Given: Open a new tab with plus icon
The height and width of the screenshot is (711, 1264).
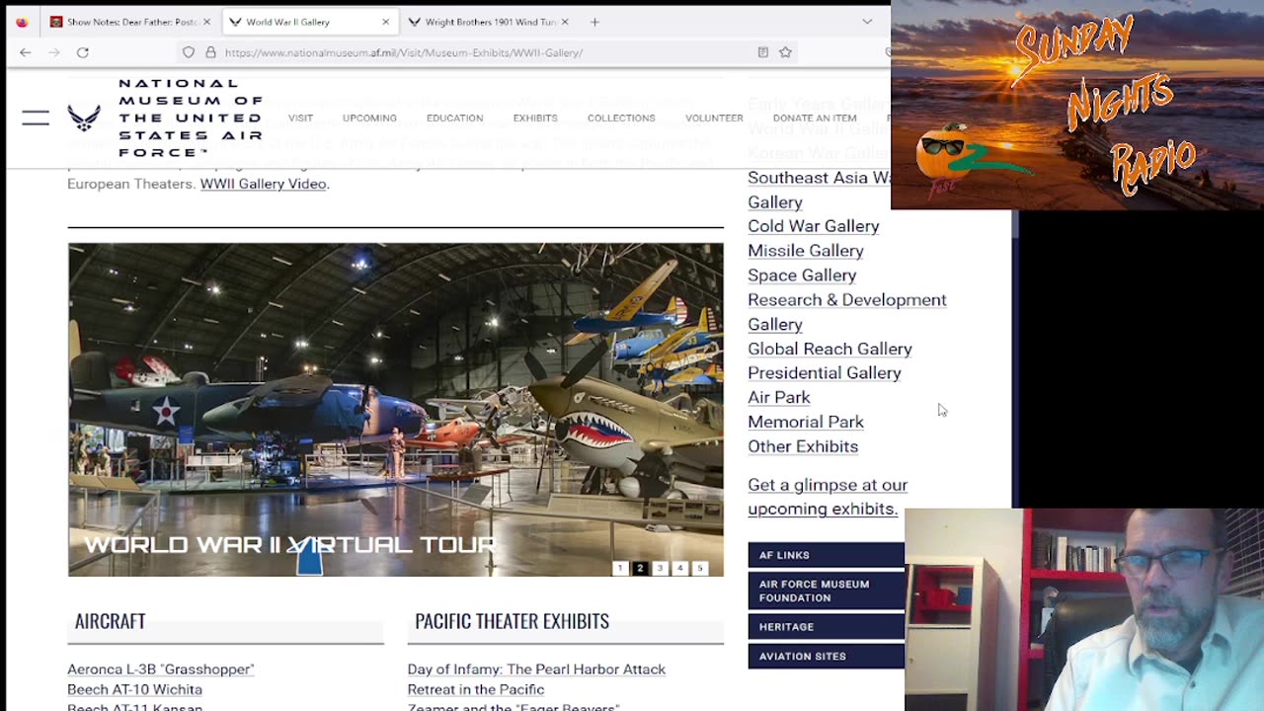Looking at the screenshot, I should (x=594, y=22).
